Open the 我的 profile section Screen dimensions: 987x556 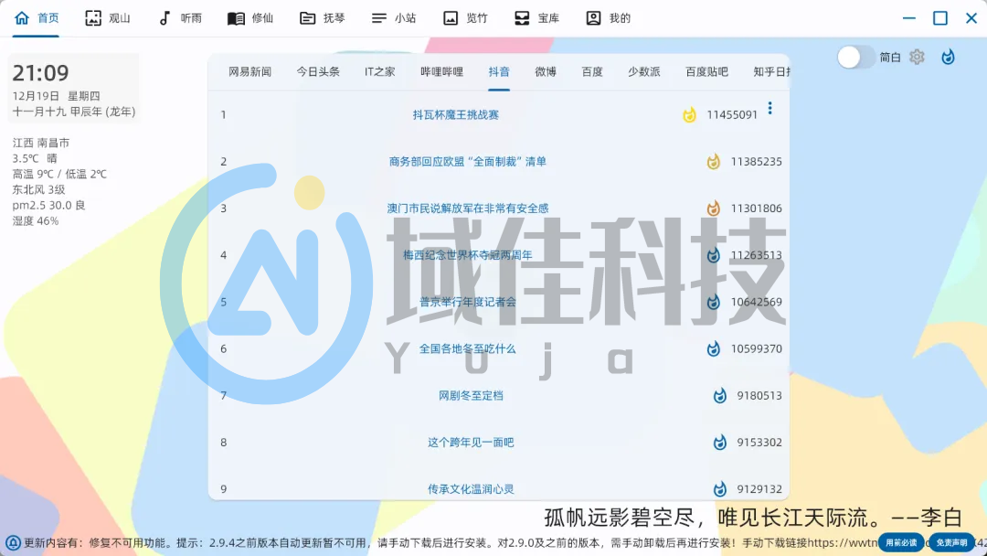click(x=608, y=18)
